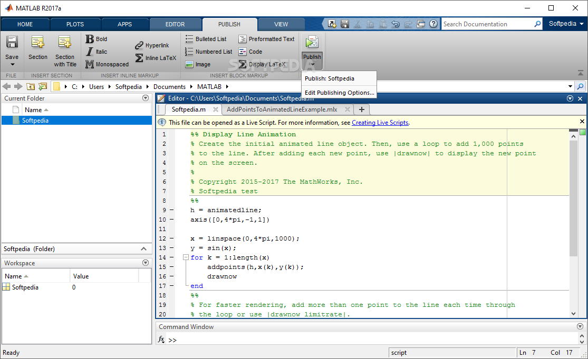This screenshot has height=359, width=588.
Task: Go up one folder level
Action: (31, 86)
